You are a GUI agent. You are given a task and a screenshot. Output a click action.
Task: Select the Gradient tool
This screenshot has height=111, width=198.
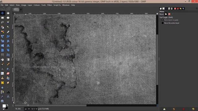tap(8, 60)
